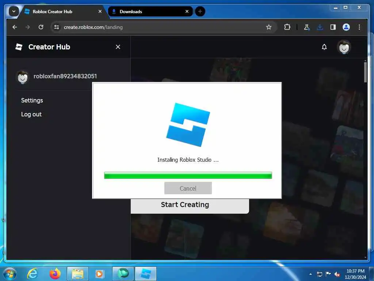Image resolution: width=374 pixels, height=281 pixels.
Task: Click the muted volume tray icon
Action: point(337,274)
